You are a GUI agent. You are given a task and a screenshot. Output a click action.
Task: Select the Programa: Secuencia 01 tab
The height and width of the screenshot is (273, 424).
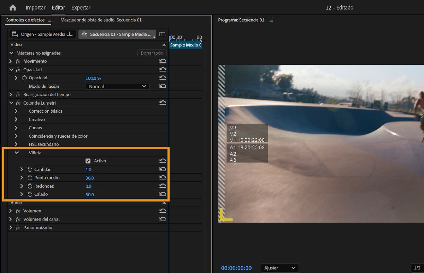[x=241, y=20]
